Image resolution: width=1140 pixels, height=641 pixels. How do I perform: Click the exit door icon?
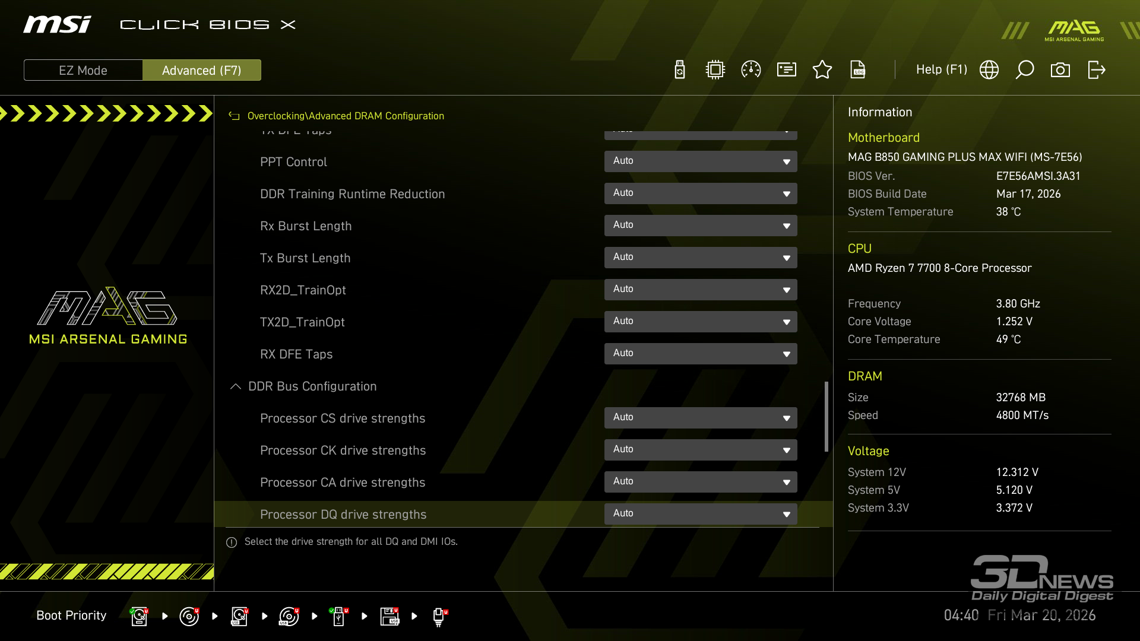[1096, 70]
